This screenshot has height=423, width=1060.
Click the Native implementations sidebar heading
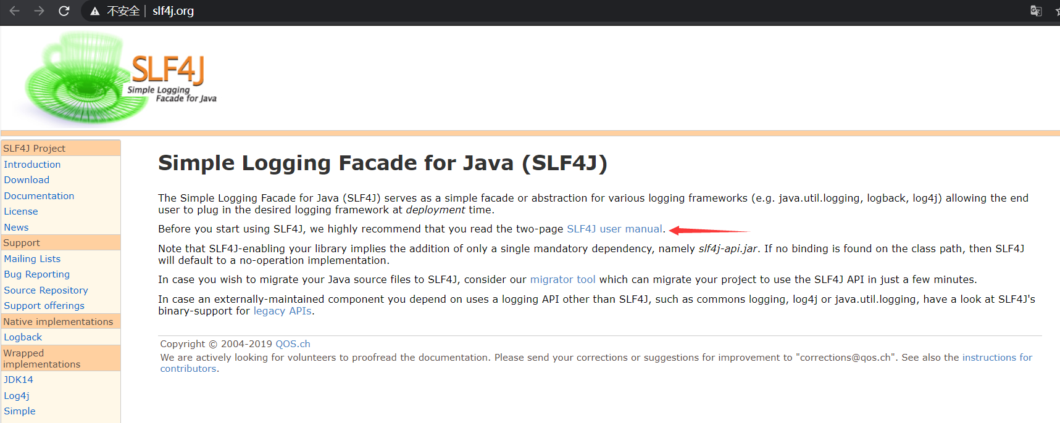tap(61, 322)
